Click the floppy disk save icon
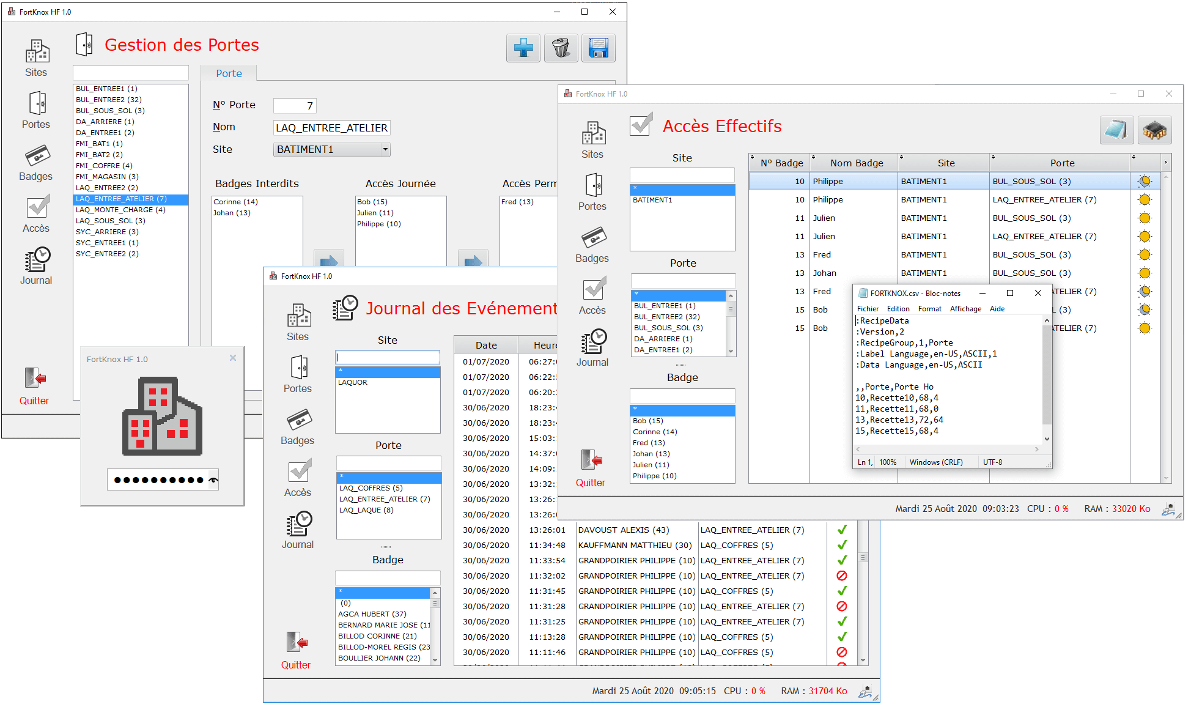This screenshot has width=1191, height=707. pos(598,48)
